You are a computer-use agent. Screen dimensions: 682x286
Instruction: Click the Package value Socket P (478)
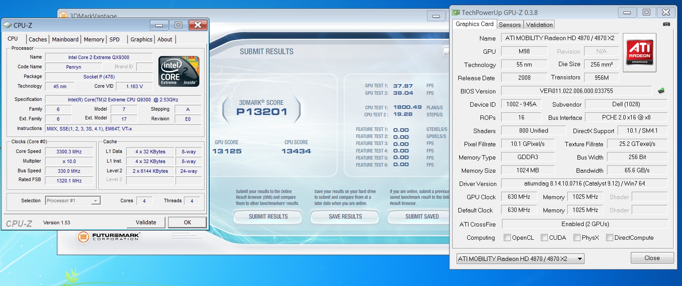99,77
